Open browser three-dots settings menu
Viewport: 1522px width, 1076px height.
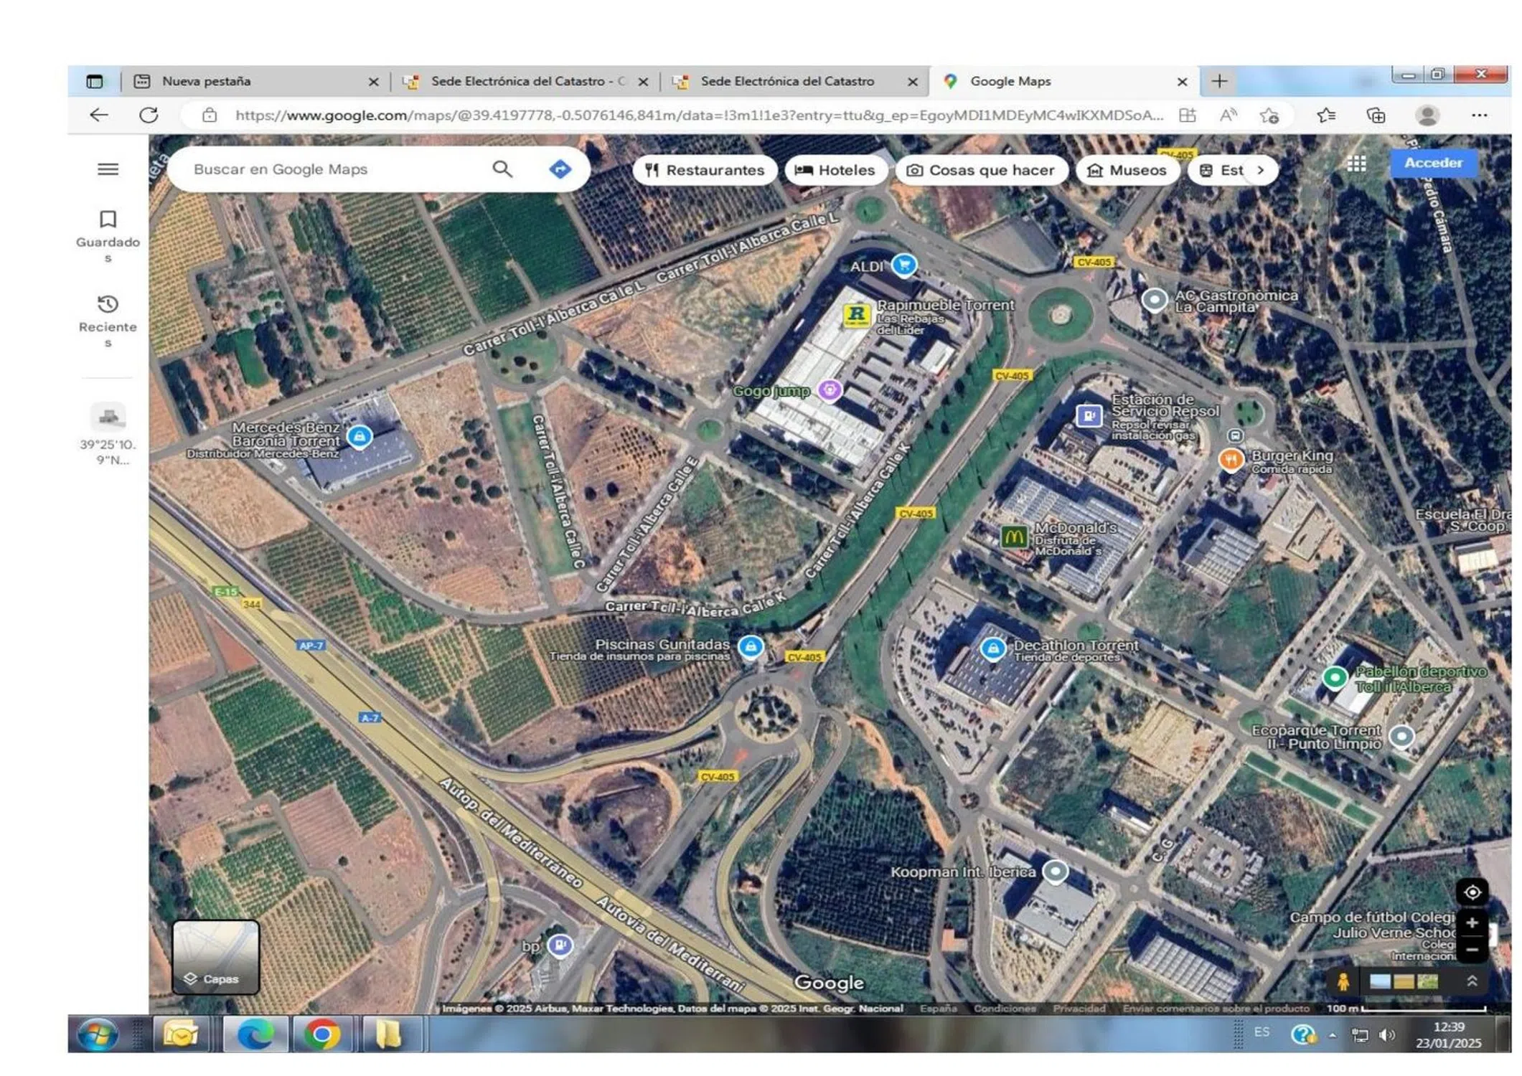(1479, 115)
